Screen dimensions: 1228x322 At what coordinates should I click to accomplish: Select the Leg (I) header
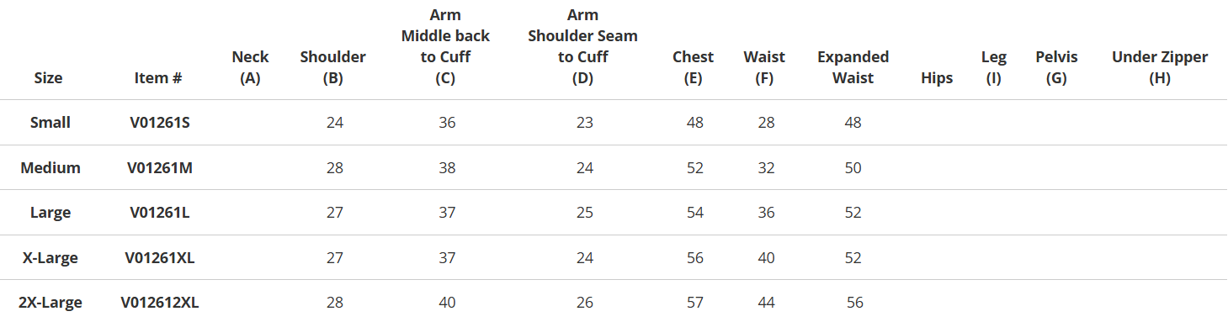[x=993, y=67]
